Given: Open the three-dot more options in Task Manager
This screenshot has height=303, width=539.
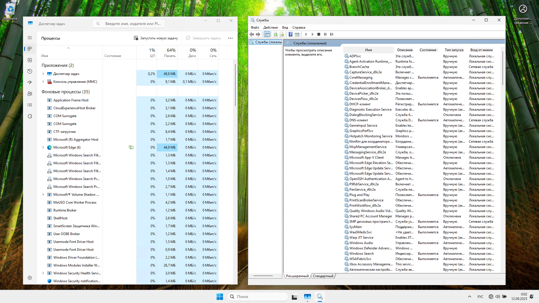Looking at the screenshot, I should click(230, 38).
